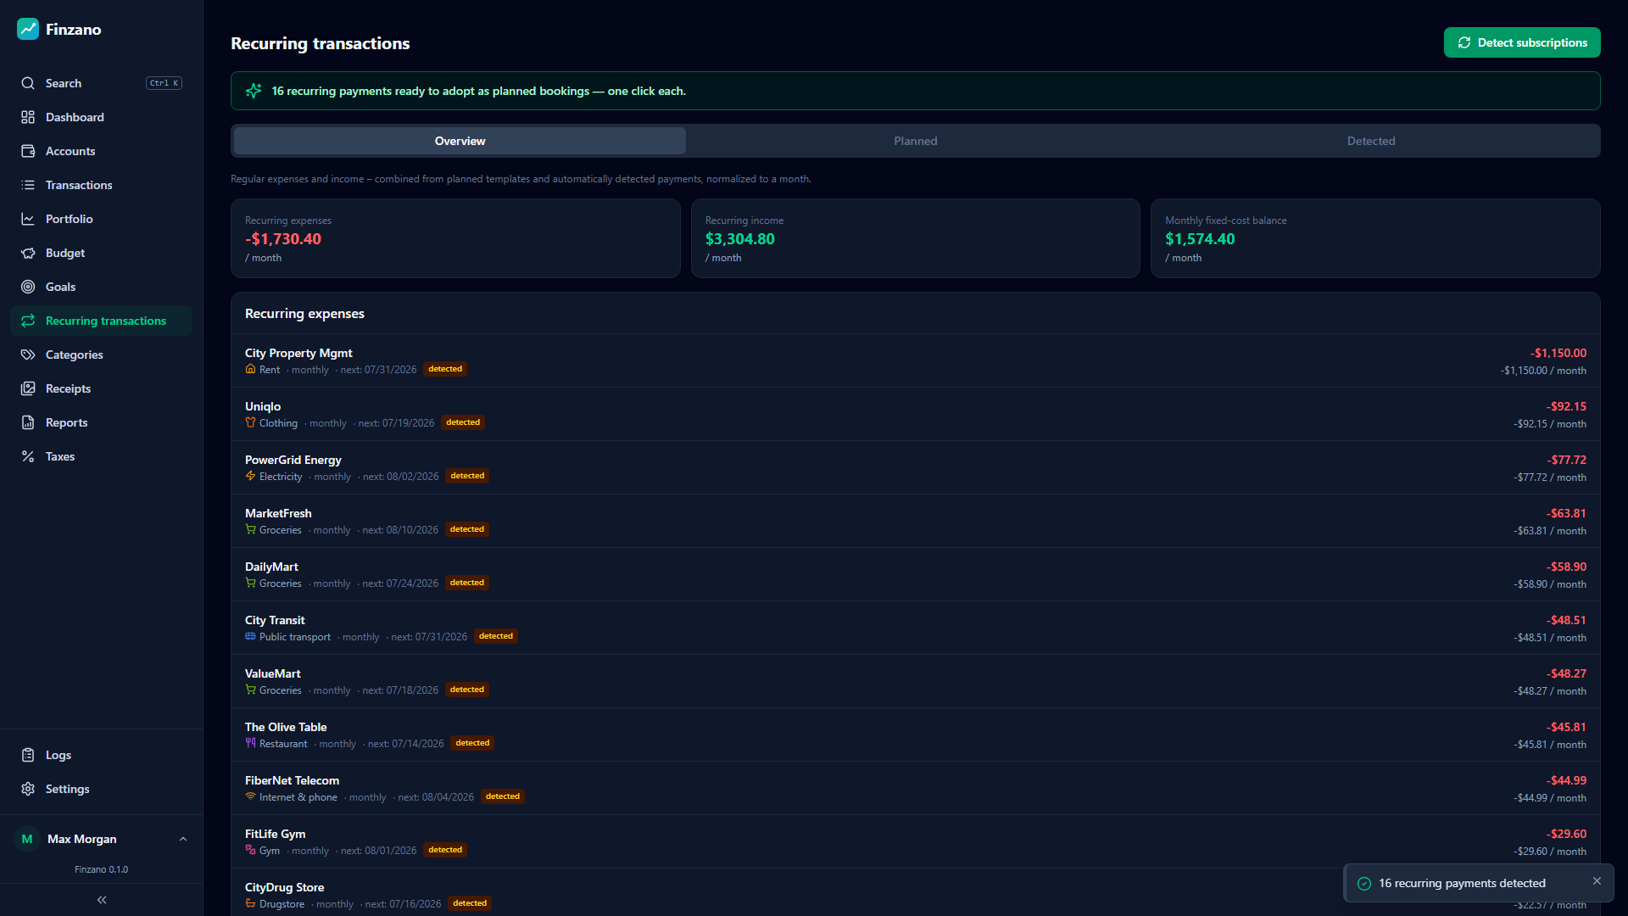Click the detected badge on Uniqlo
1628x916 pixels.
point(463,422)
